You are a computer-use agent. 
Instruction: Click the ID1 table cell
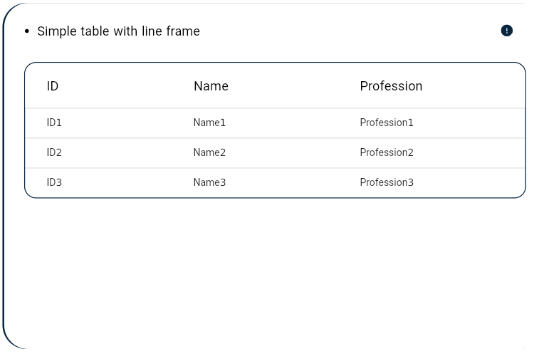(54, 123)
